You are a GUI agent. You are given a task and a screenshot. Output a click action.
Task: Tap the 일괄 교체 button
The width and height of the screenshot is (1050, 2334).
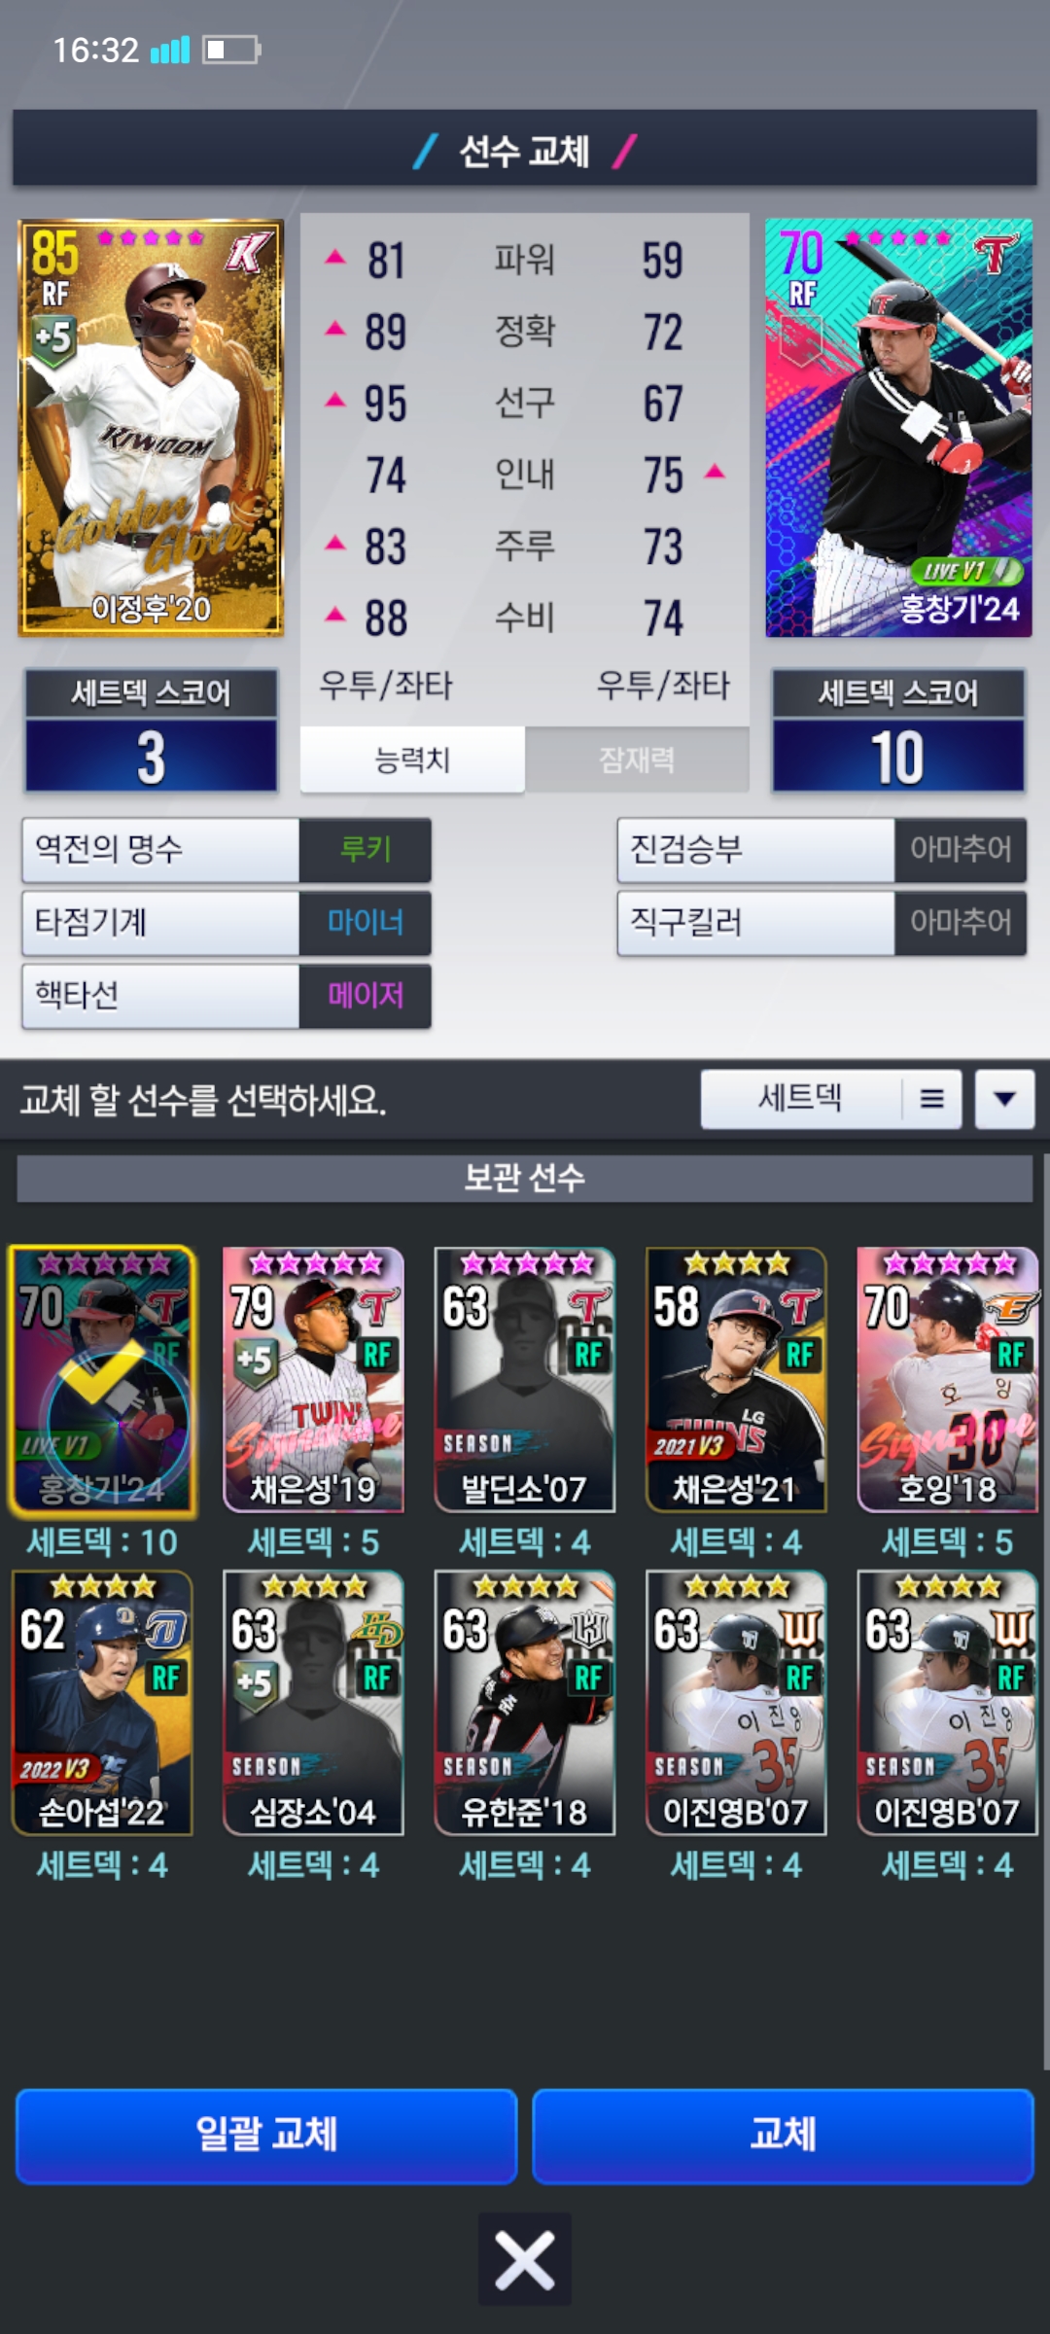(x=266, y=2136)
